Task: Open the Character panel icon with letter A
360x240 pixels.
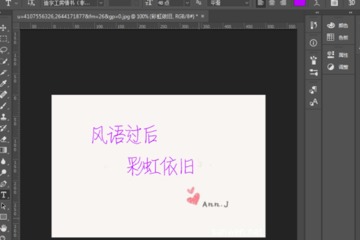Action: tap(313, 102)
